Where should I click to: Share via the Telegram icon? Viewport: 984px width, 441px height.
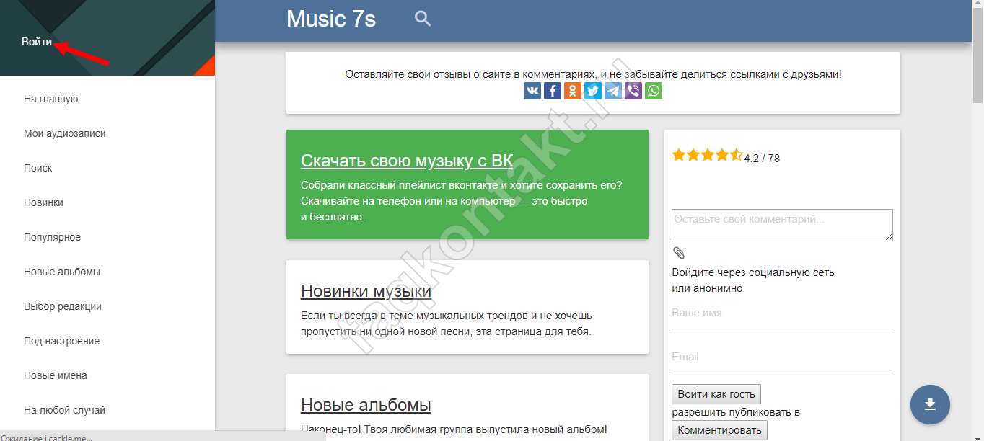(613, 91)
